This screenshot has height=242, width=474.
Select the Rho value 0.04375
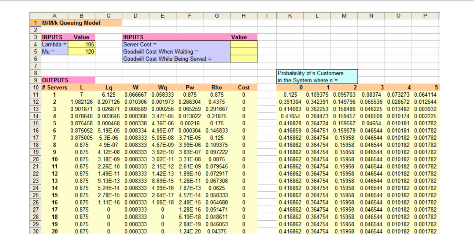pyautogui.click(x=217, y=231)
